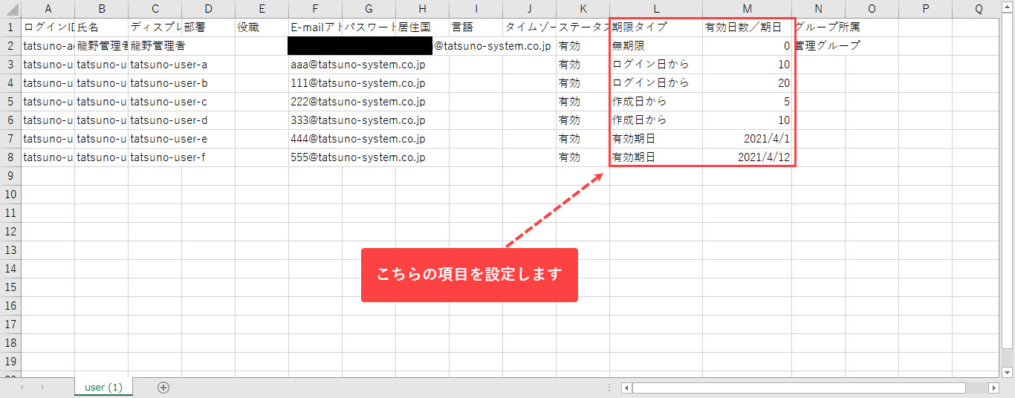
Task: Select column F header
Action: coord(315,9)
